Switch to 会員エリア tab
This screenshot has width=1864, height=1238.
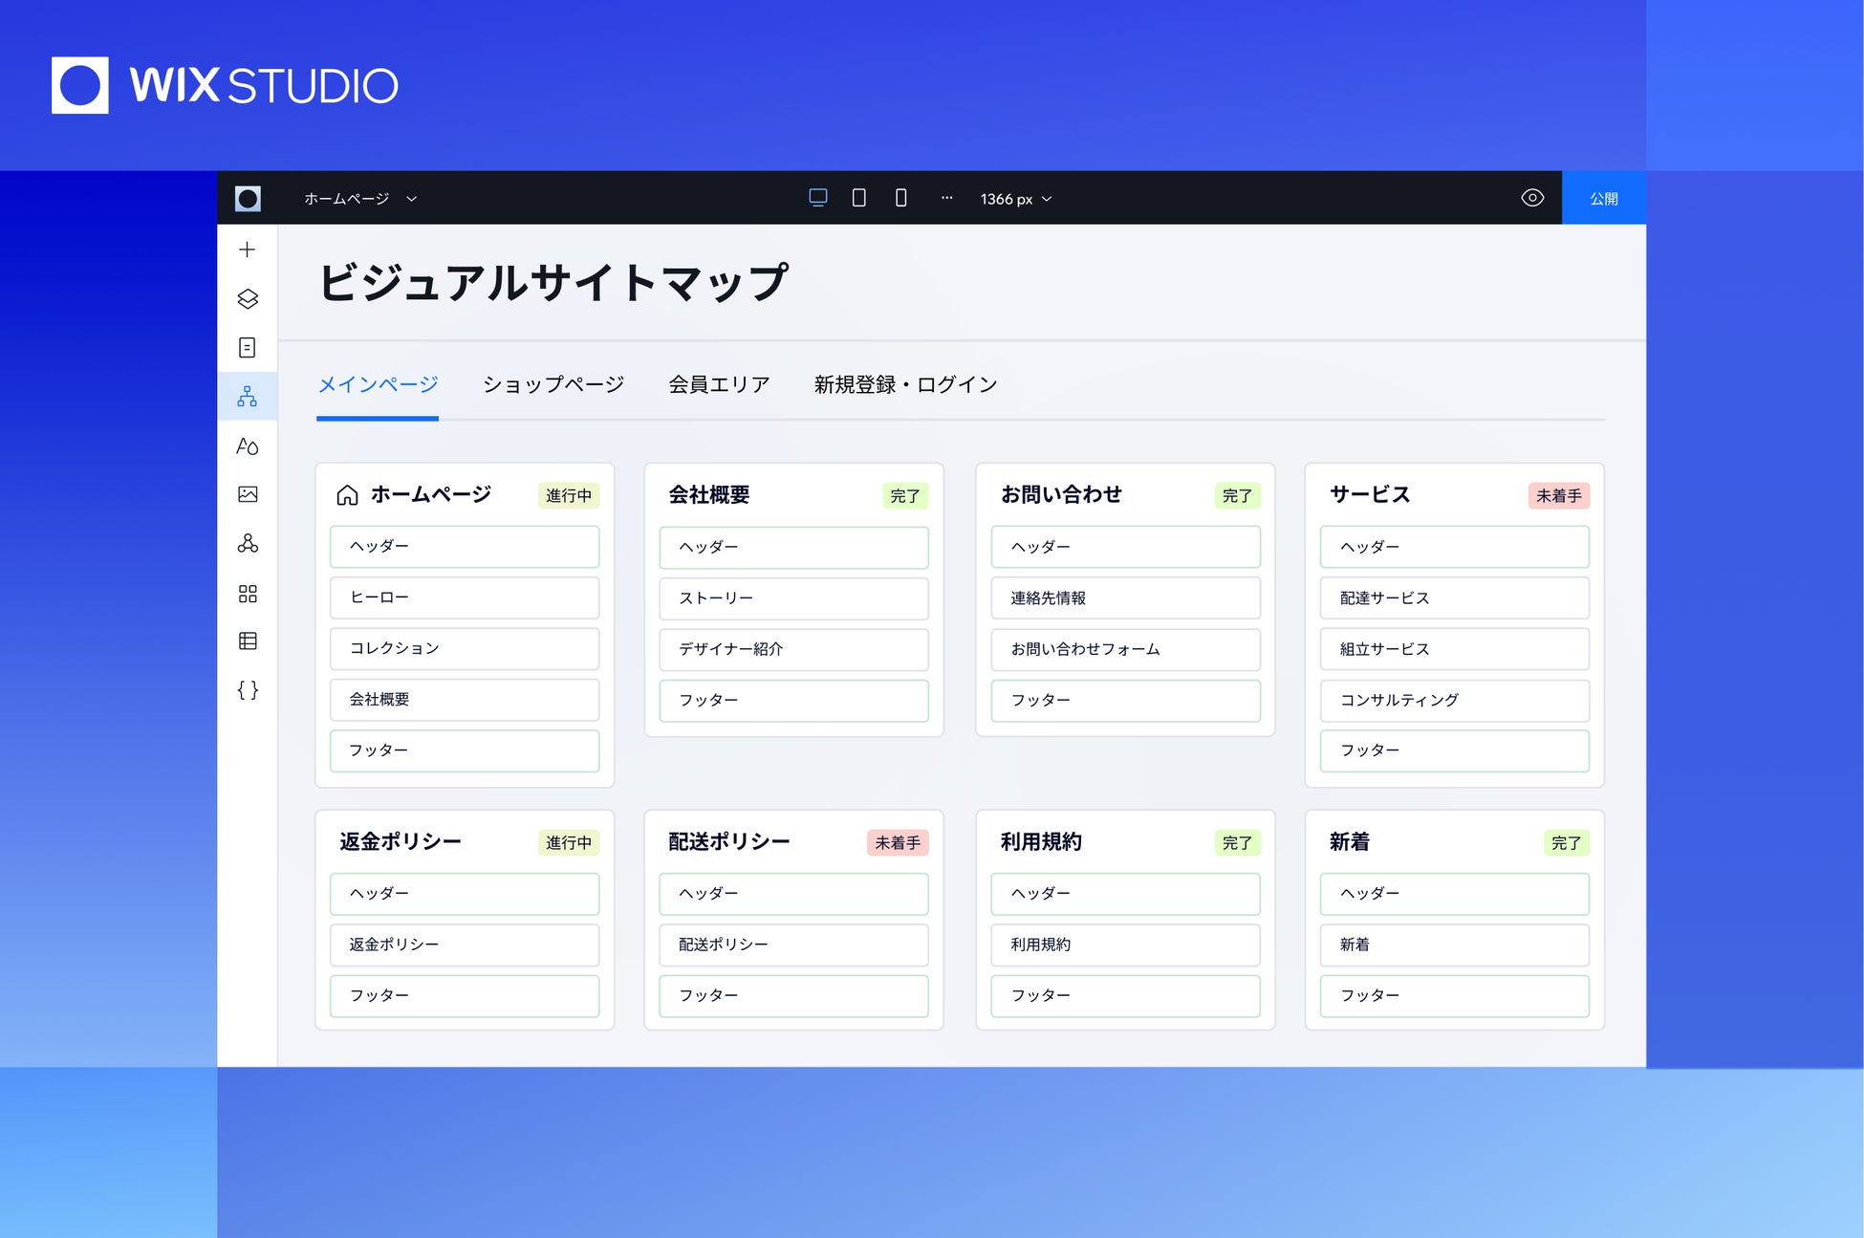pos(719,384)
